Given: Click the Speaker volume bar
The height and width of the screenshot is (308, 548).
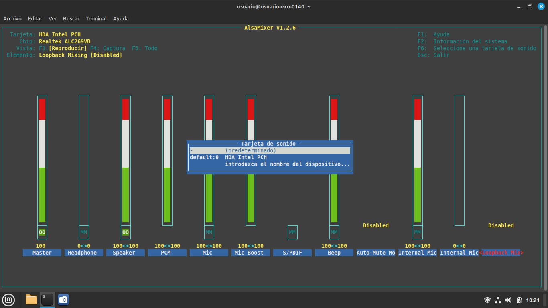Looking at the screenshot, I should (x=126, y=160).
